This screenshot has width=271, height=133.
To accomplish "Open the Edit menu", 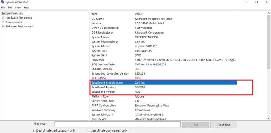I will [10, 8].
